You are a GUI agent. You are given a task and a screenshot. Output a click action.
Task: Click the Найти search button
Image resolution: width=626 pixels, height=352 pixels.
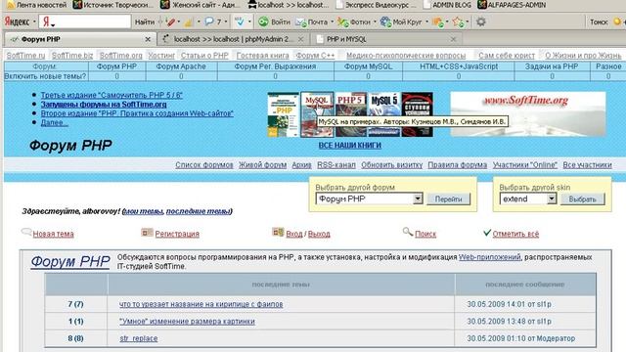pos(145,22)
